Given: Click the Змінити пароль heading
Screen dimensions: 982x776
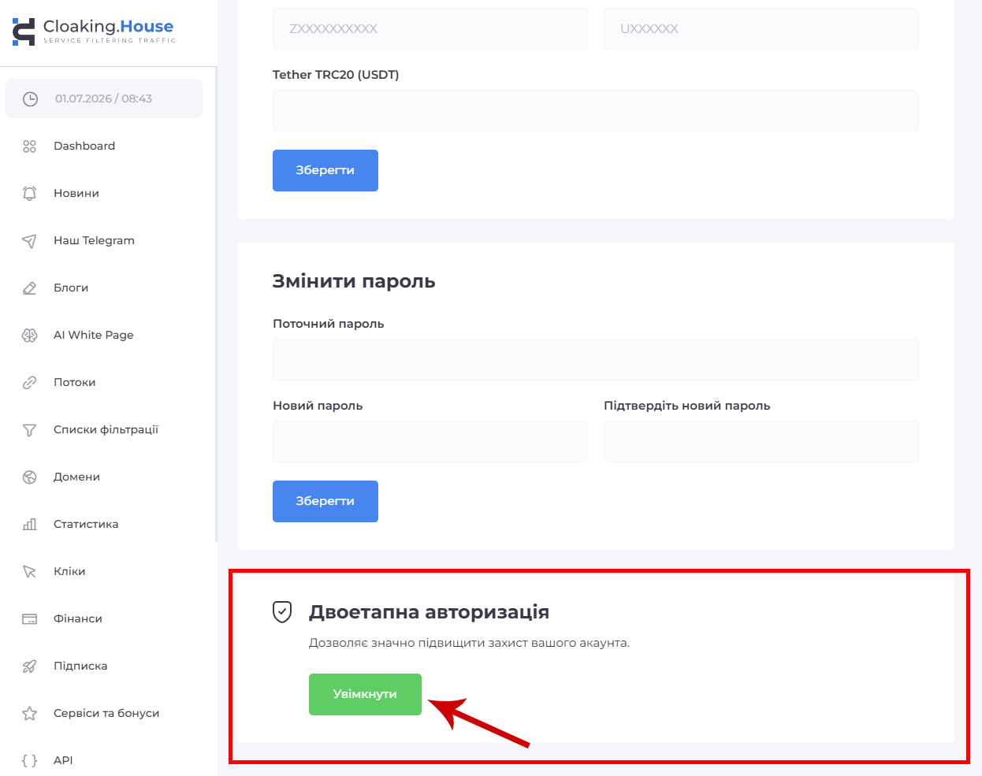Looking at the screenshot, I should click(354, 281).
